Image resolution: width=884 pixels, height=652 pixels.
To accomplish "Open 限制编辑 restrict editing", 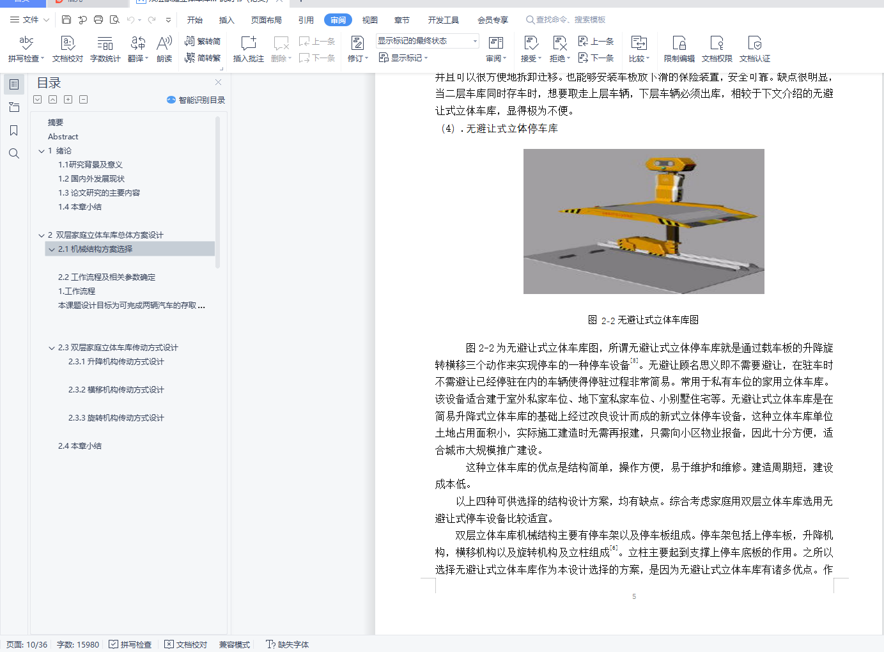I will point(679,49).
